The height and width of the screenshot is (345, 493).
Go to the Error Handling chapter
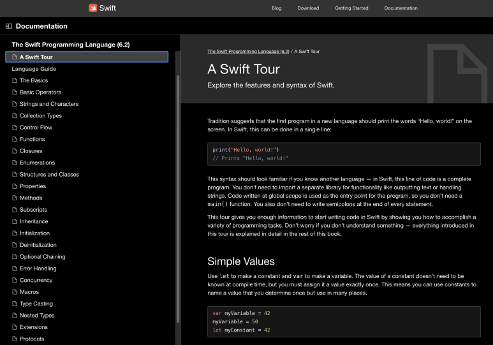pyautogui.click(x=38, y=268)
